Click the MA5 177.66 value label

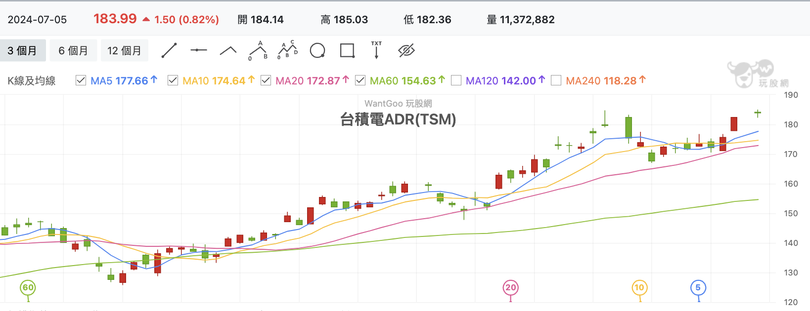click(x=124, y=80)
